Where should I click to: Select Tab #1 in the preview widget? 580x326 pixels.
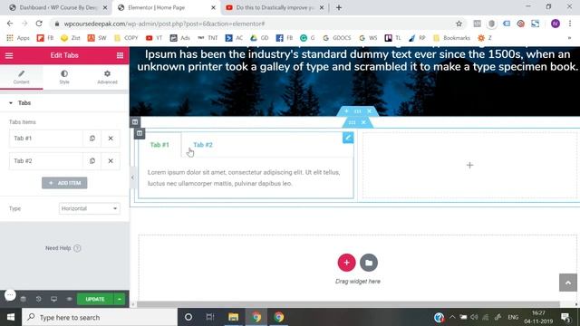click(159, 145)
